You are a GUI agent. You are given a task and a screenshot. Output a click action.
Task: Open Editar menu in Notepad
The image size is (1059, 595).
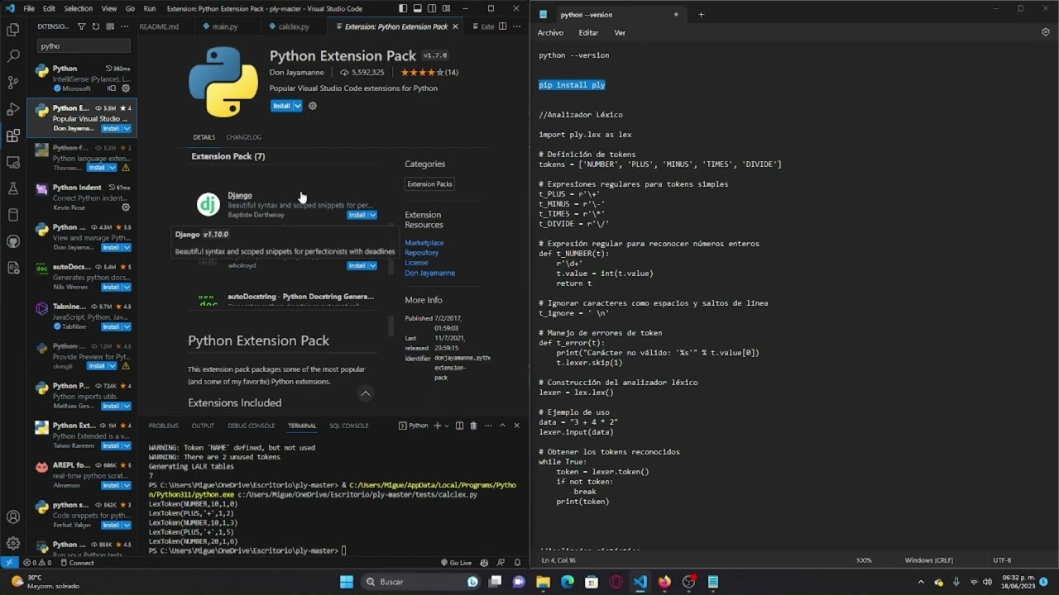click(588, 33)
